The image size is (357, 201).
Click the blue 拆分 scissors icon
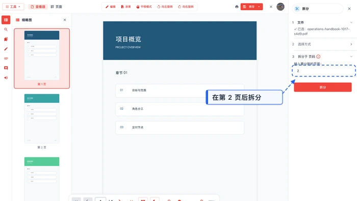(x=297, y=9)
